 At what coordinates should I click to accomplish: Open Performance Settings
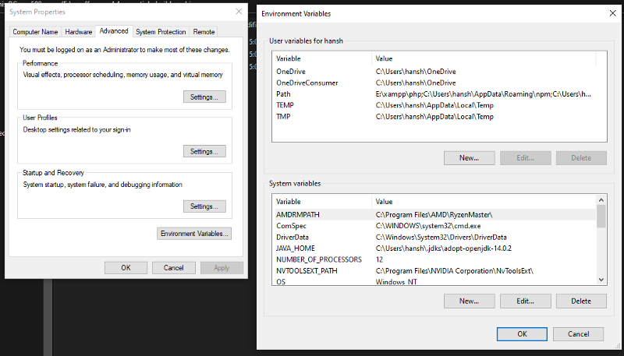pyautogui.click(x=204, y=97)
